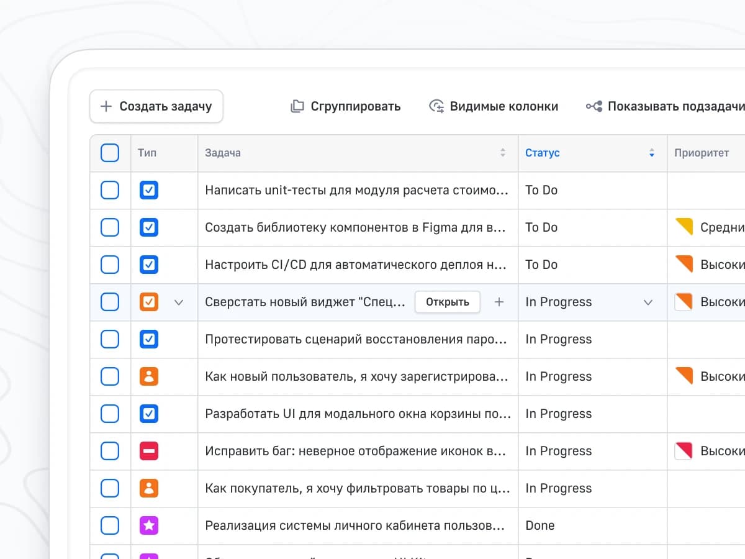Click the purple star epic icon for Реализация row
745x559 pixels.
pyautogui.click(x=149, y=525)
